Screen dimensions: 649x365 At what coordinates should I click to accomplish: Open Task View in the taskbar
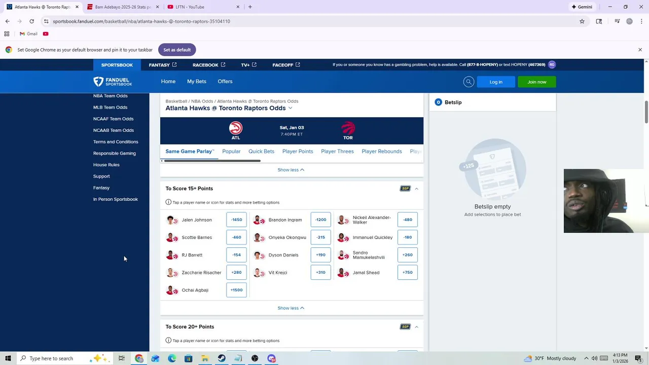pos(122,358)
